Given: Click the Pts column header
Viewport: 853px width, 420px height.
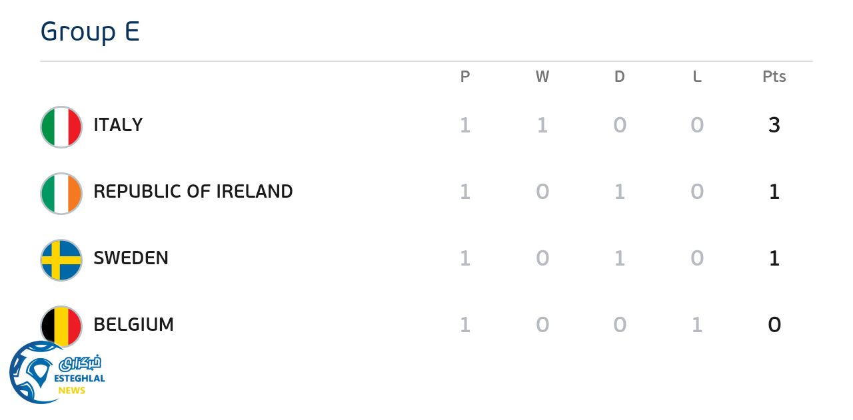Looking at the screenshot, I should (x=774, y=77).
